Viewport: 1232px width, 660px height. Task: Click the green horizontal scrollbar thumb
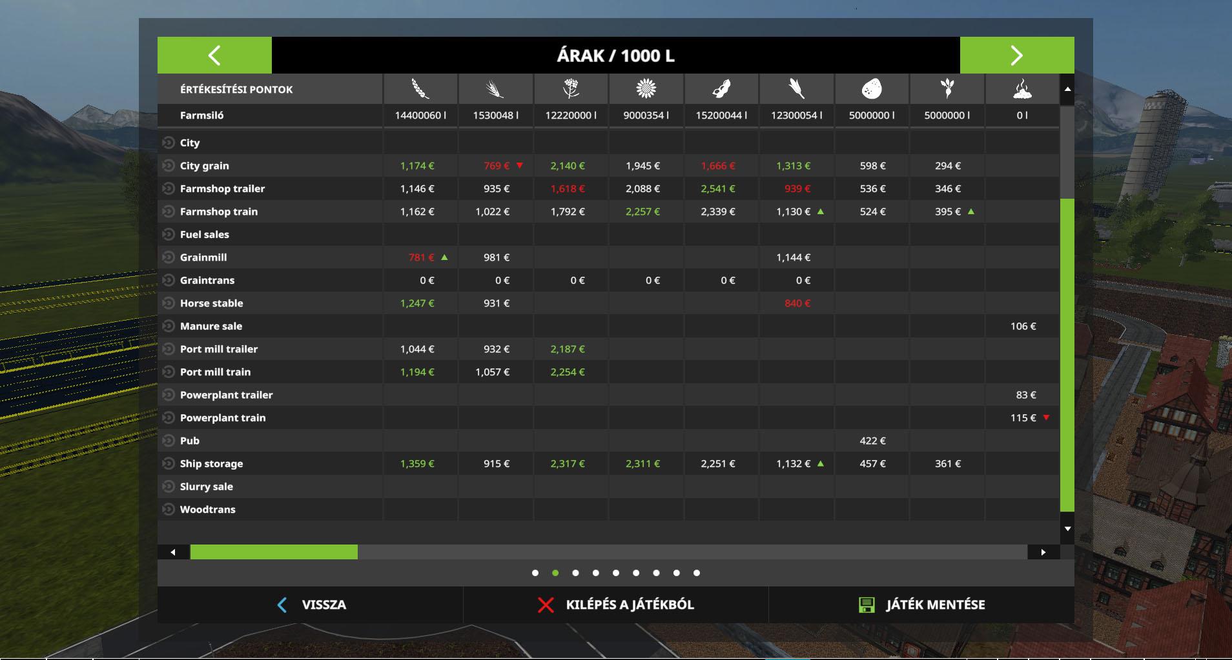tap(274, 552)
